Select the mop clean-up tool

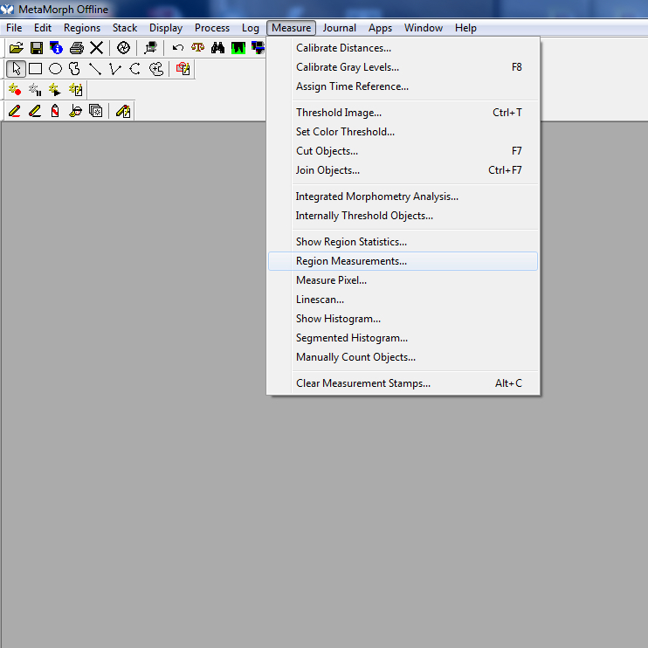coord(75,111)
